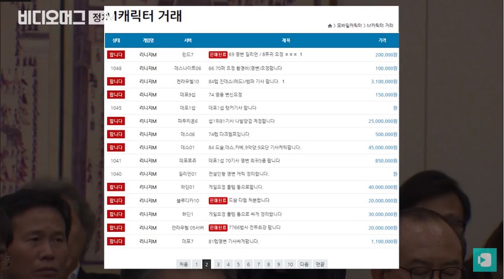Open listing '74렙 다크엘프입니다'
Viewport: 504px width, 279px height.
229,134
